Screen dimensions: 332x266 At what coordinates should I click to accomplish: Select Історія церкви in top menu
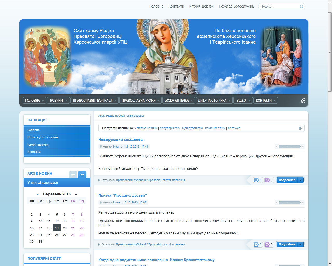201,6
